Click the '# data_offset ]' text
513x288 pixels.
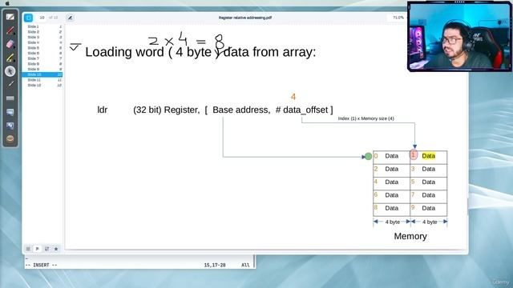point(305,110)
